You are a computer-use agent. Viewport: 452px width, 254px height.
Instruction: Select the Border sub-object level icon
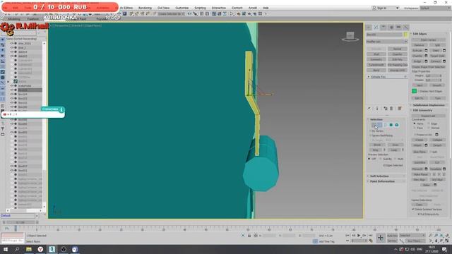click(386, 125)
